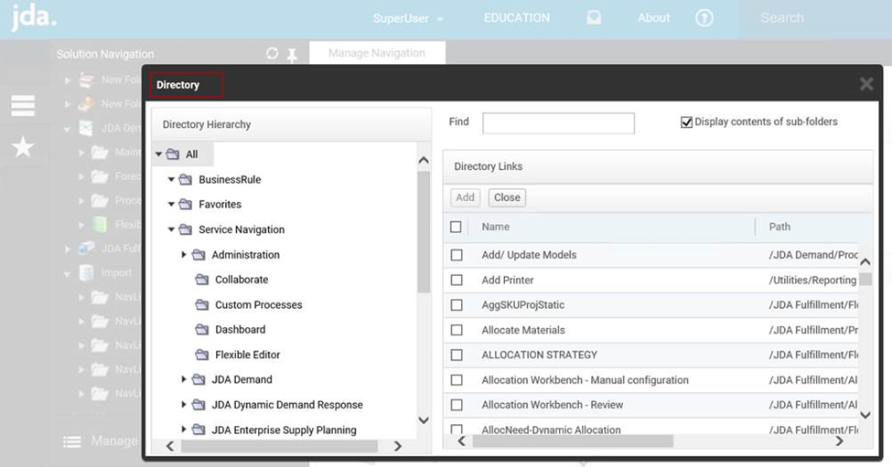Open the About header item
892x467 pixels.
point(653,17)
